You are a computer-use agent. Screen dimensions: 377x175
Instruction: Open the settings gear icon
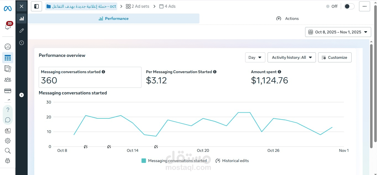click(x=8, y=141)
